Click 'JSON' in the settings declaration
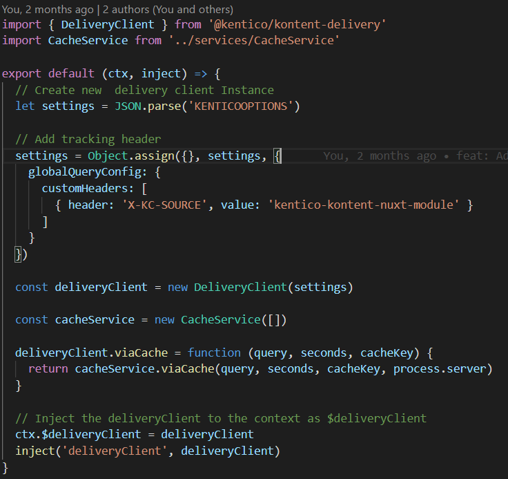This screenshot has height=479, width=508. (x=128, y=106)
